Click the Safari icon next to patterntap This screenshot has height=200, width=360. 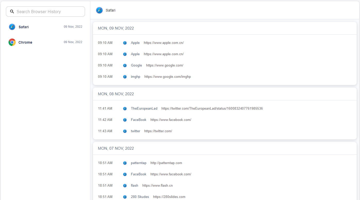click(125, 163)
